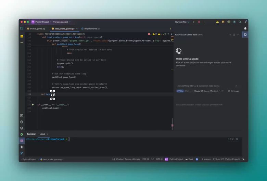Click the run gutter arrow beside __main__
This screenshot has height=181, width=267.
33,105
